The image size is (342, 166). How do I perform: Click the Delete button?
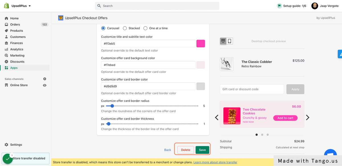pyautogui.click(x=186, y=150)
